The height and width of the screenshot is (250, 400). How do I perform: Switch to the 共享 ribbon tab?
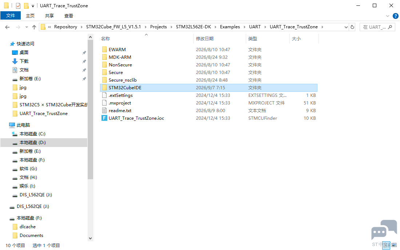click(49, 16)
